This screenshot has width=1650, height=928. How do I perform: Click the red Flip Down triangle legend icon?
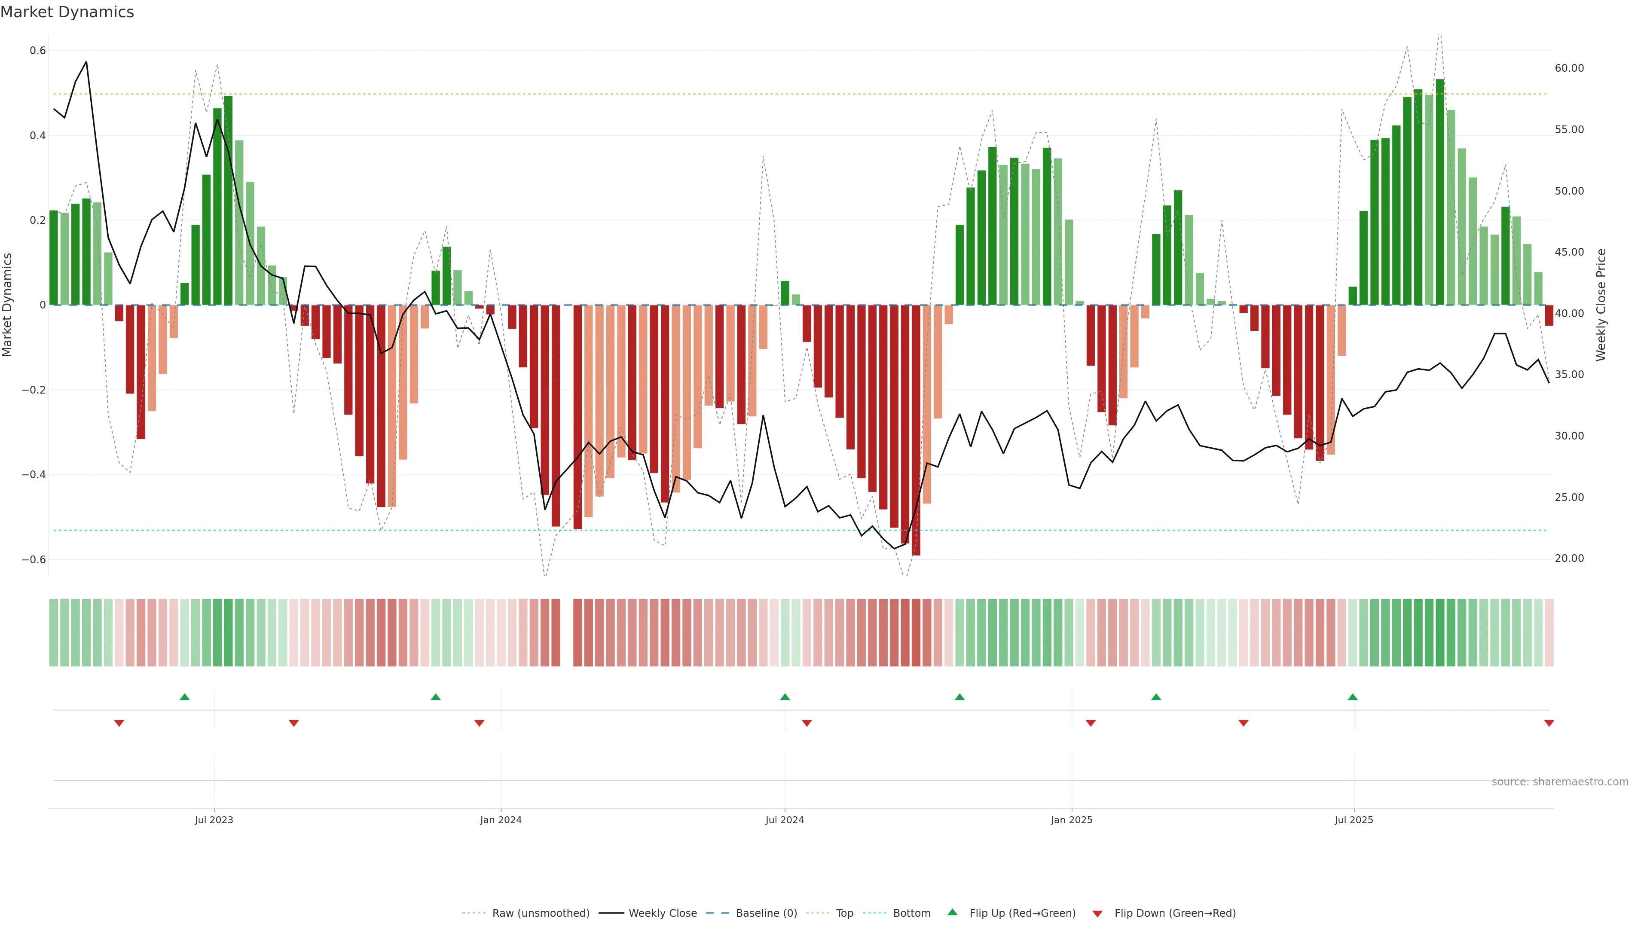tap(1097, 913)
